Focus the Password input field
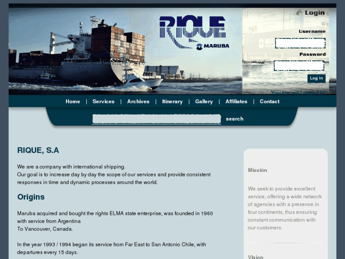The image size is (345, 259). [x=299, y=66]
